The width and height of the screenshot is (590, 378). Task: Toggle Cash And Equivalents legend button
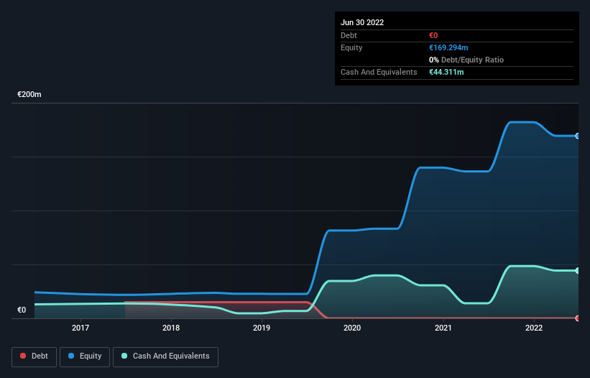(x=165, y=356)
